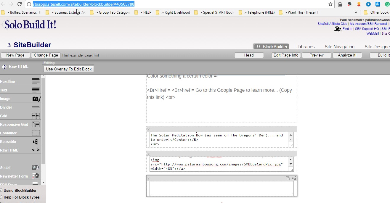390x203 pixels.
Task: Open the award ribbon browser extension
Action: click(359, 4)
